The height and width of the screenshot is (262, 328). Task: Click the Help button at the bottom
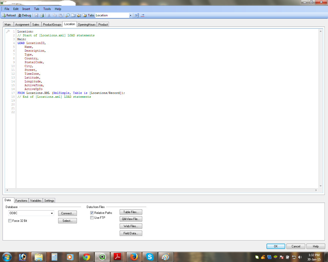[x=316, y=246]
